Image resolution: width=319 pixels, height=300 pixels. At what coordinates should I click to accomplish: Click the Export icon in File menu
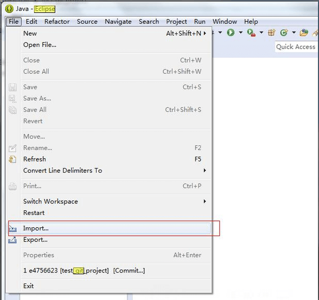(x=12, y=240)
